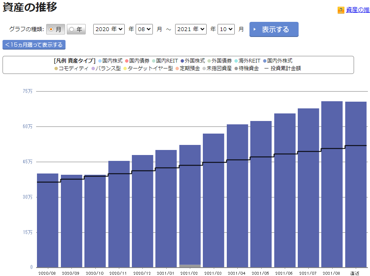Select the 年 graph type radio button

pos(71,29)
